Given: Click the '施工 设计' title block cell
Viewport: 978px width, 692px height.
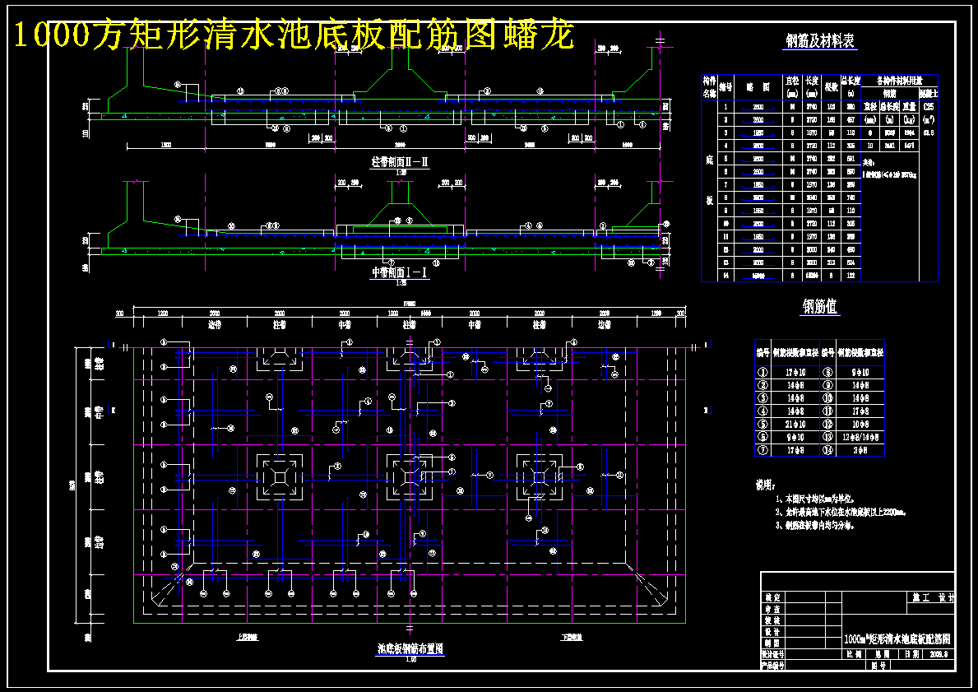Looking at the screenshot, I should 930,597.
